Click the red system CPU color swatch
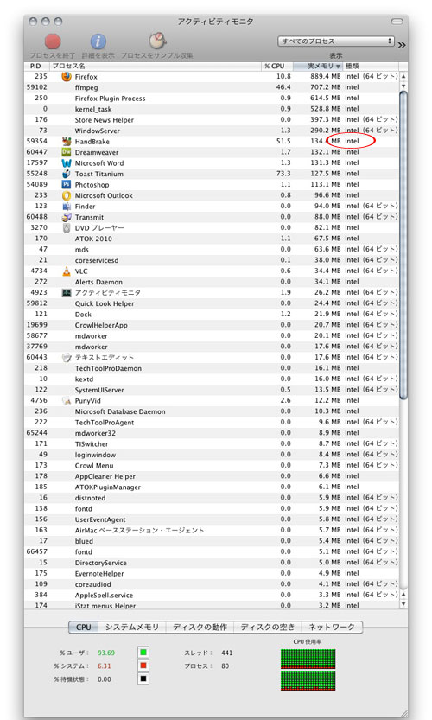The image size is (432, 720). click(143, 666)
